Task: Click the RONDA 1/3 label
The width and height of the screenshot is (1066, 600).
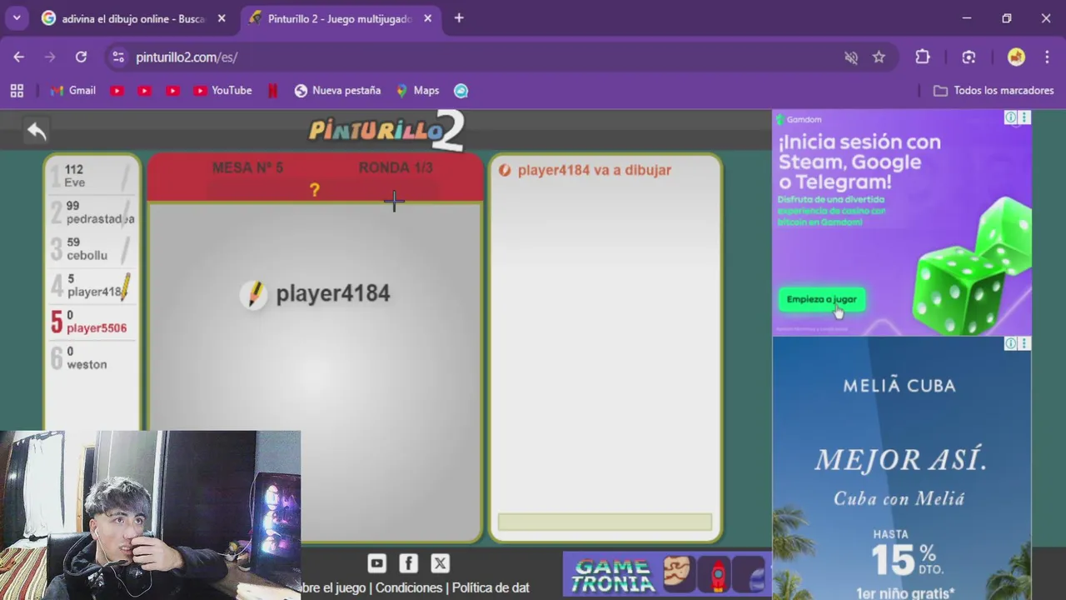Action: tap(396, 167)
